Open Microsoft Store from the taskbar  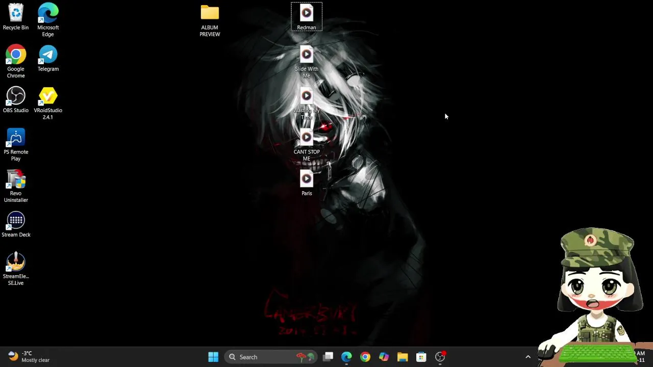(x=421, y=357)
